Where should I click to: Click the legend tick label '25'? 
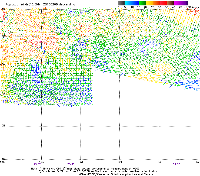(x=152, y=7)
